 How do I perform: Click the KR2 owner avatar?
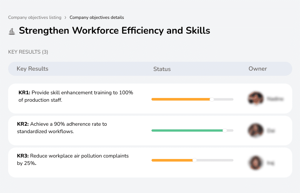(x=256, y=130)
